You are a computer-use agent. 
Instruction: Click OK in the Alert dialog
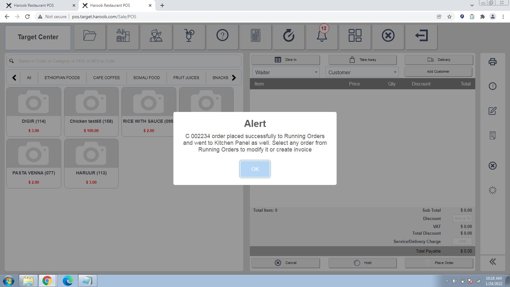[x=255, y=169]
